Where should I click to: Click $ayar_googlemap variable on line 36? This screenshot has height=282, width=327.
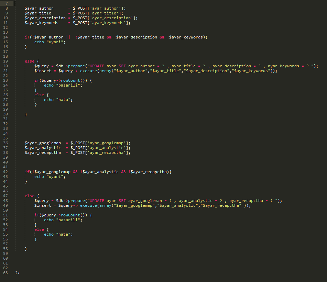pyautogui.click(x=43, y=143)
